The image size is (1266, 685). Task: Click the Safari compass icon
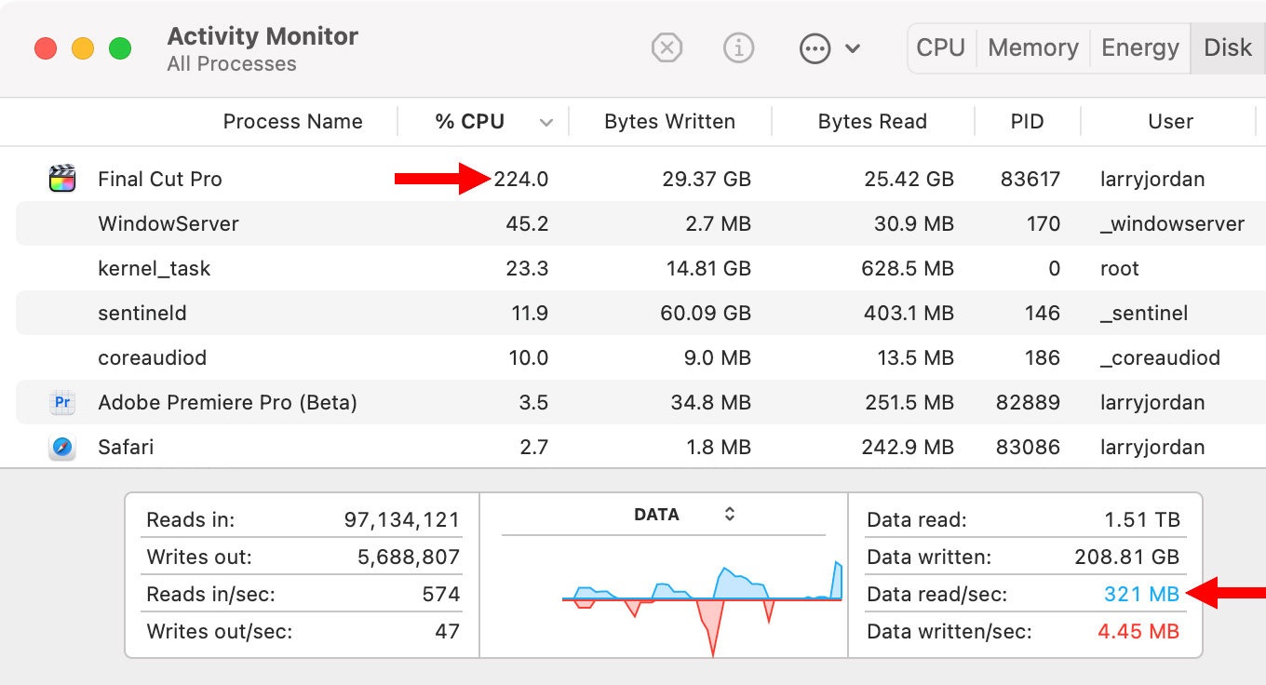(x=62, y=447)
